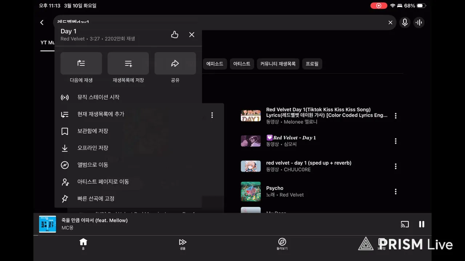Open the now playing title 죽을 만큼 아파서
This screenshot has width=465, height=261.
(94, 220)
